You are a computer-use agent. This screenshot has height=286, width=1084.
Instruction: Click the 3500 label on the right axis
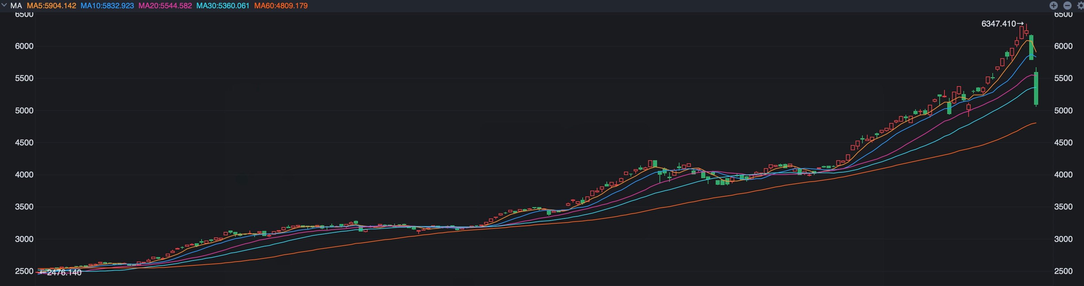tap(1063, 207)
